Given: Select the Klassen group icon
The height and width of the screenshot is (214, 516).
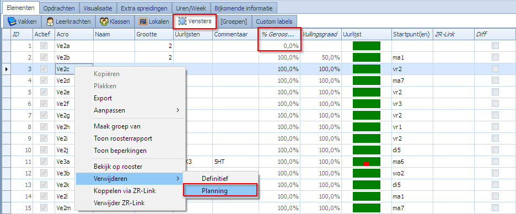Looking at the screenshot, I should click(104, 22).
